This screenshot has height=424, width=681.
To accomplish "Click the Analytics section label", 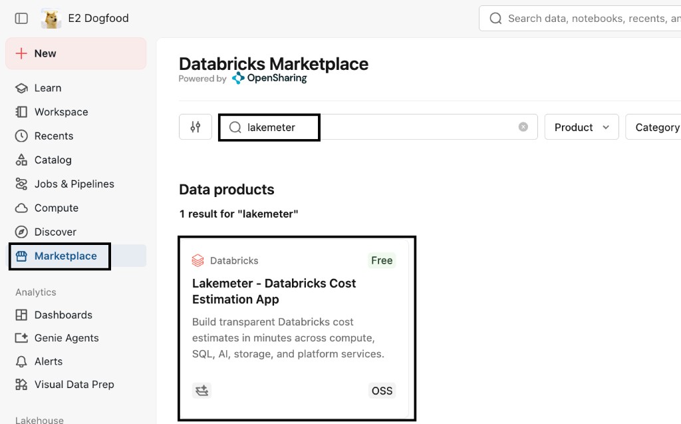I will point(36,292).
